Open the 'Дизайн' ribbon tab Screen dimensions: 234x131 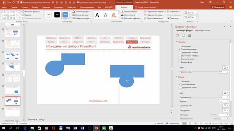click(35, 7)
